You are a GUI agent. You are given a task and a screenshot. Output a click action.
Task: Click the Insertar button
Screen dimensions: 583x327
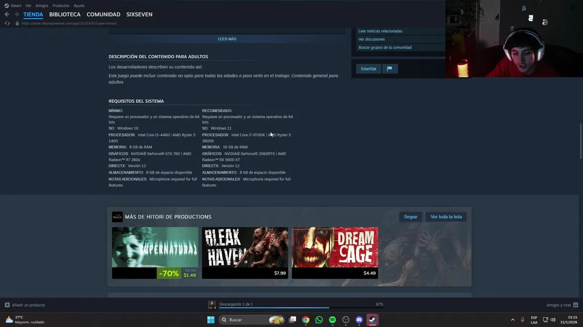pyautogui.click(x=368, y=69)
